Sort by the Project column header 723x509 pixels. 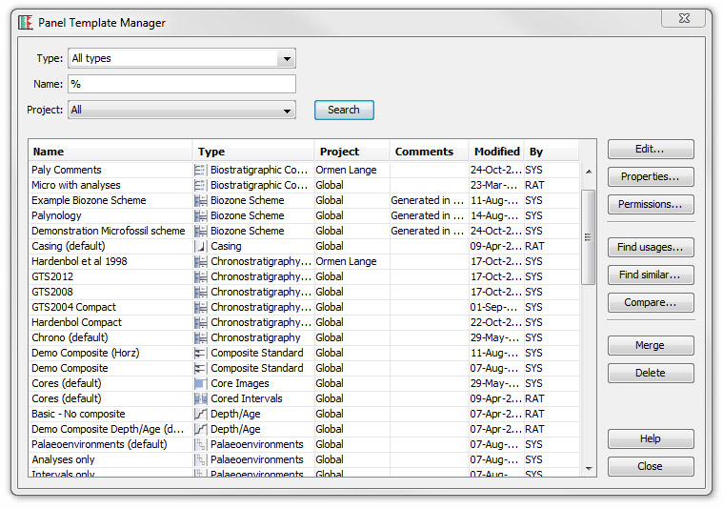tap(352, 152)
